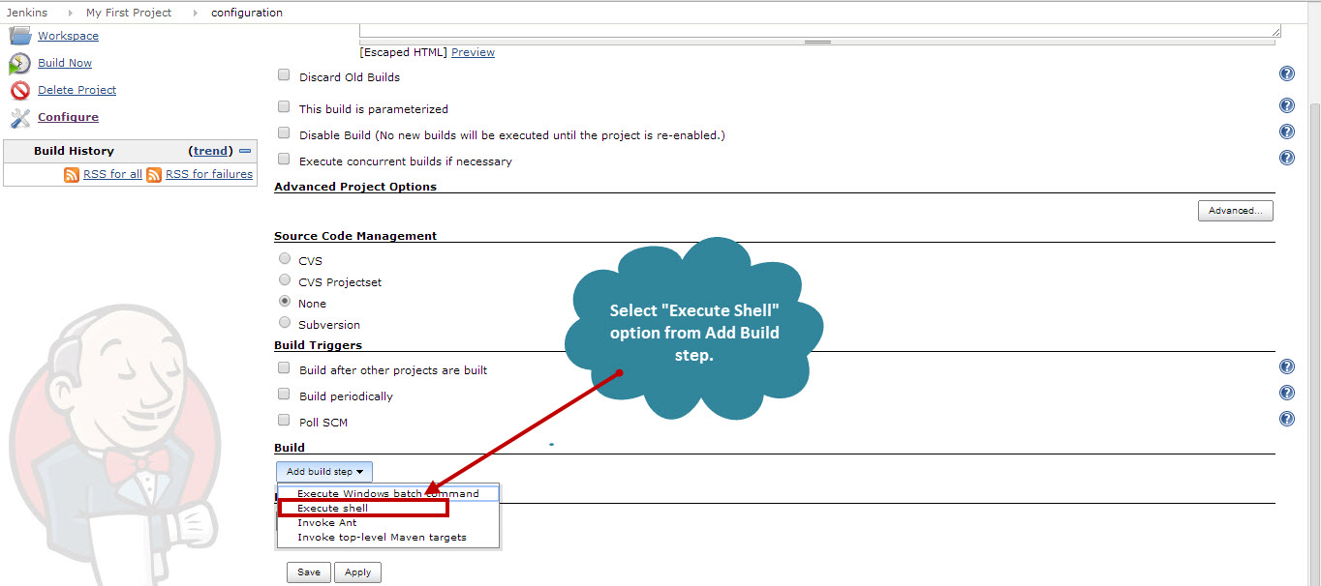Screen dimensions: 1321x586
Task: Open the RSS for all link
Action: tap(112, 174)
